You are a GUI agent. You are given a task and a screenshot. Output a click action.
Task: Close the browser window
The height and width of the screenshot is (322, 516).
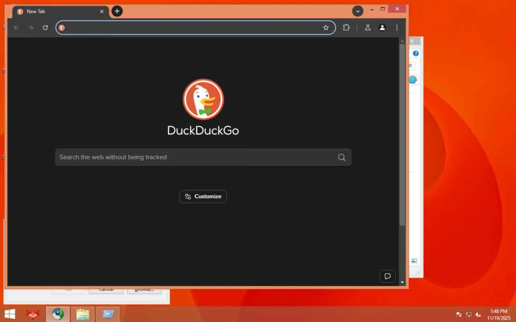pos(398,9)
